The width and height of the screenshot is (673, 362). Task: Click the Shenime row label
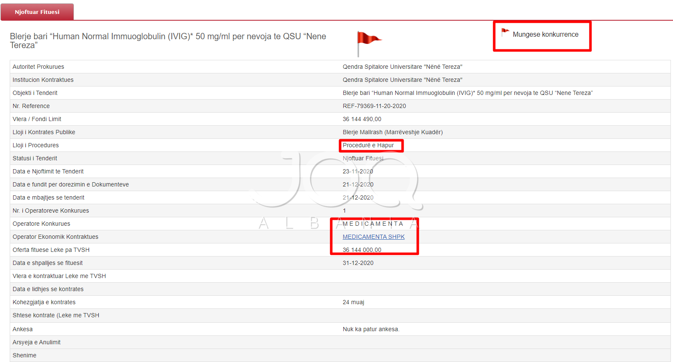(x=24, y=355)
